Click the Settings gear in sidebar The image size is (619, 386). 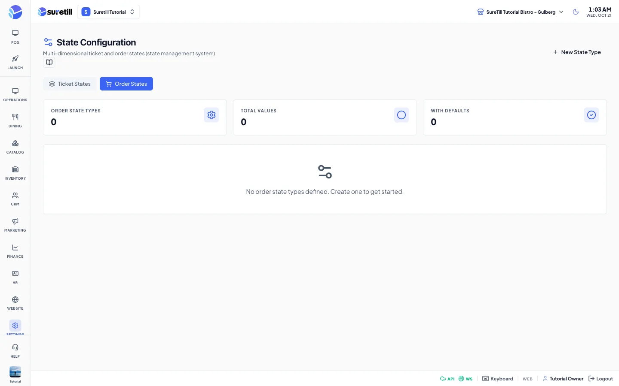(15, 326)
